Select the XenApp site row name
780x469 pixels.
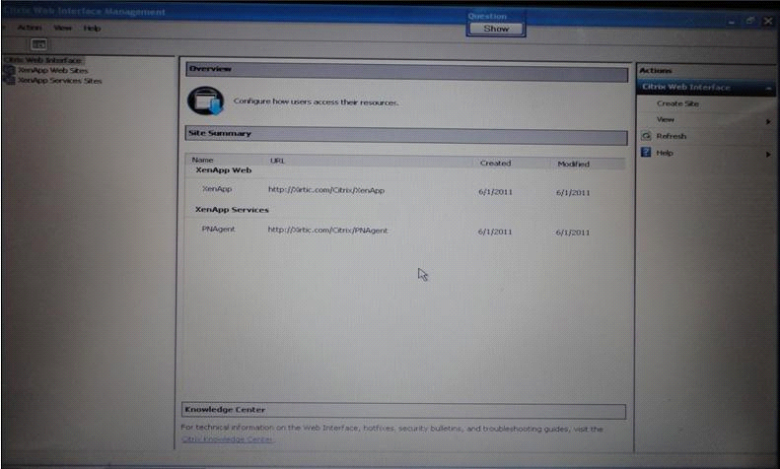point(217,189)
